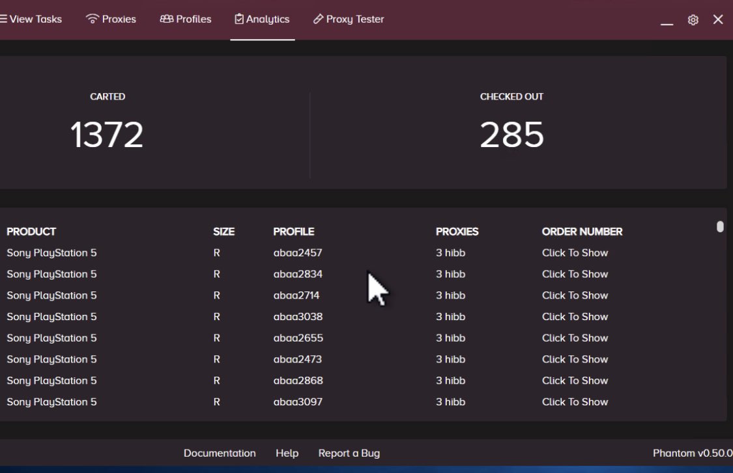This screenshot has width=733, height=473.
Task: Reveal order number for abaa3038
Action: (575, 317)
